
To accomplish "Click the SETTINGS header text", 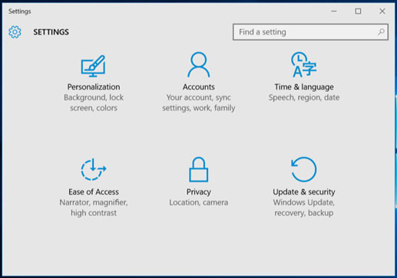I will tap(51, 32).
